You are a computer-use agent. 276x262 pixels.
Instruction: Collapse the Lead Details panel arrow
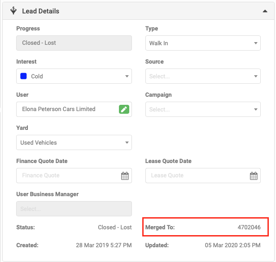(x=265, y=11)
